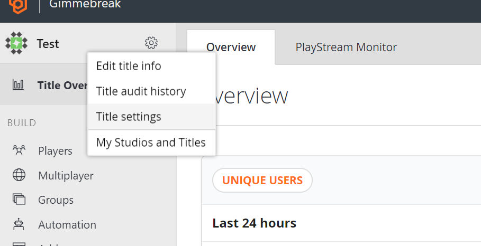The image size is (481, 246).
Task: Open the Gimmebreak studio link
Action: tap(85, 5)
